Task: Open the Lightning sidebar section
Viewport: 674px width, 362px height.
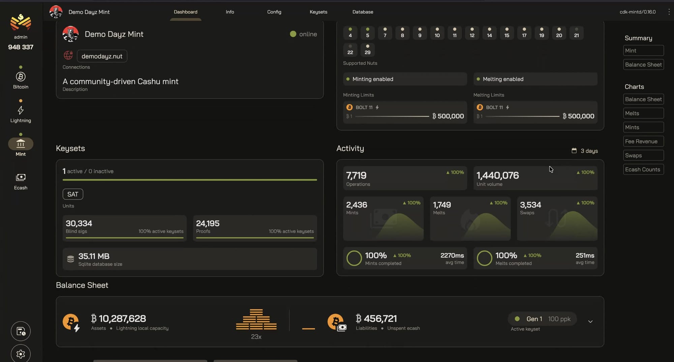Action: pyautogui.click(x=21, y=114)
